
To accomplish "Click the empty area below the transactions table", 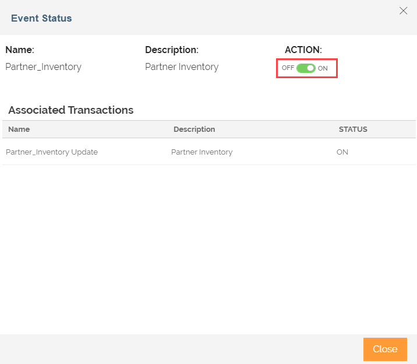I will (x=208, y=249).
